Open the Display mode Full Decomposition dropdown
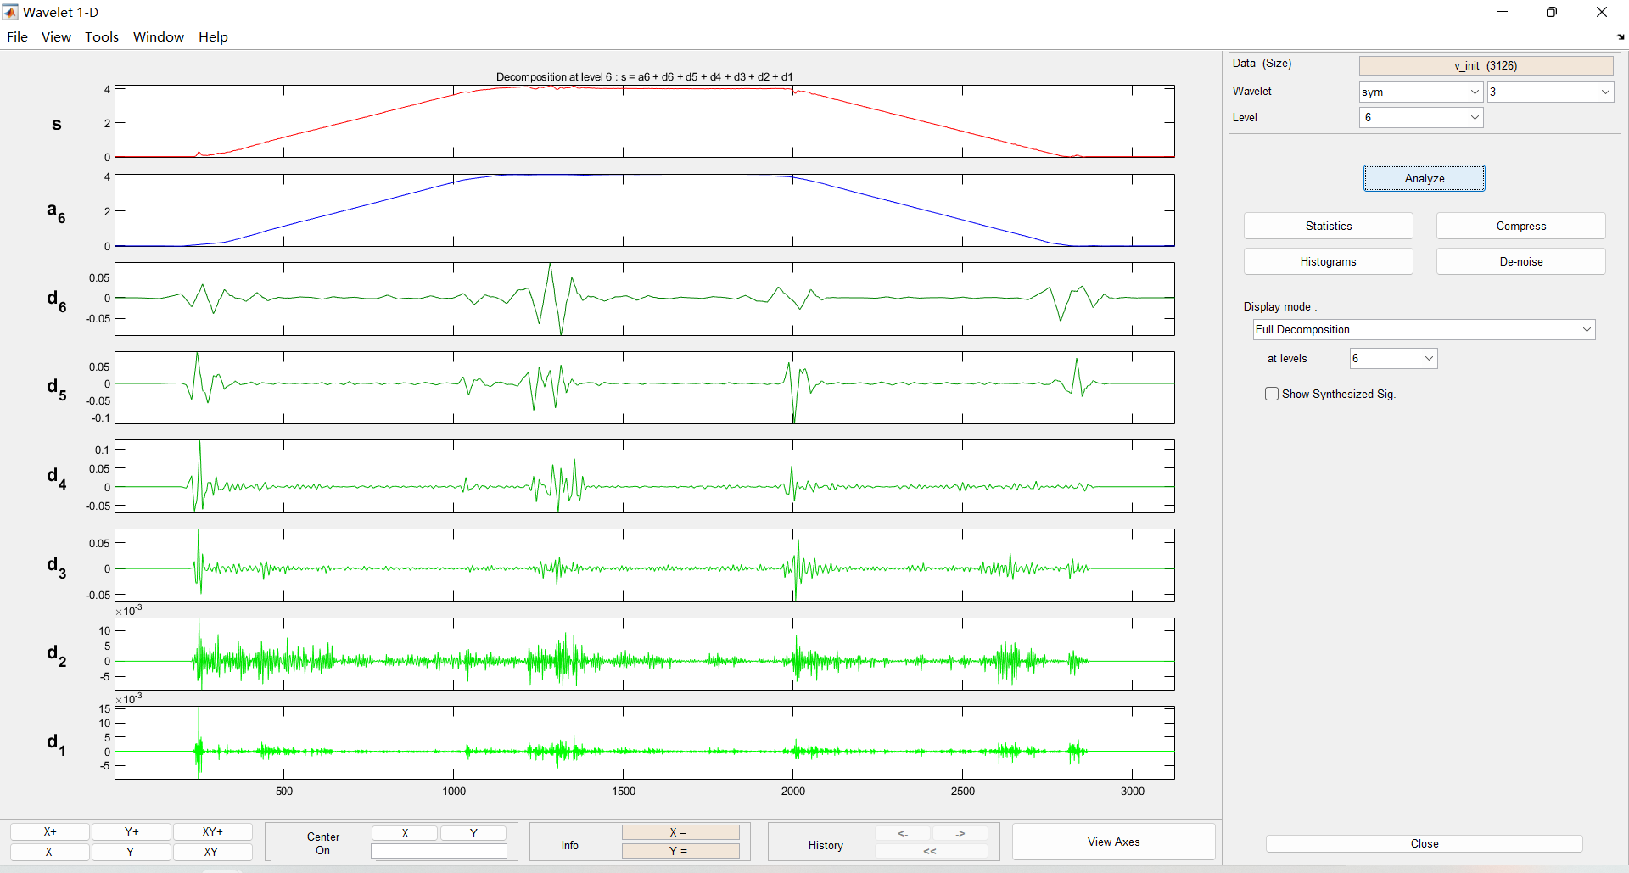 [x=1424, y=330]
